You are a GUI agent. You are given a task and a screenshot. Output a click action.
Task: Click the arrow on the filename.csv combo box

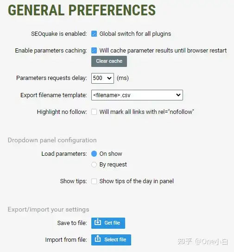pyautogui.click(x=178, y=95)
